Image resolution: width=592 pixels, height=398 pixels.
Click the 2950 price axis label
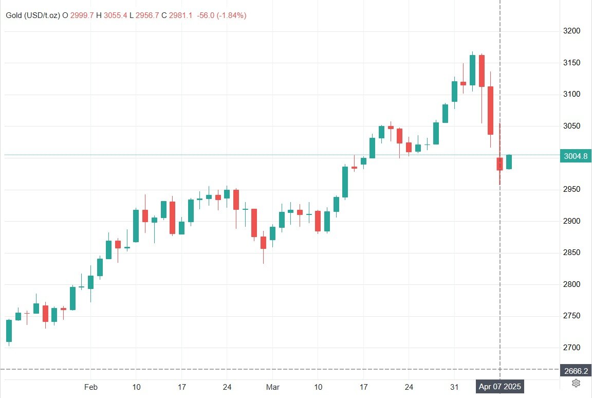571,189
